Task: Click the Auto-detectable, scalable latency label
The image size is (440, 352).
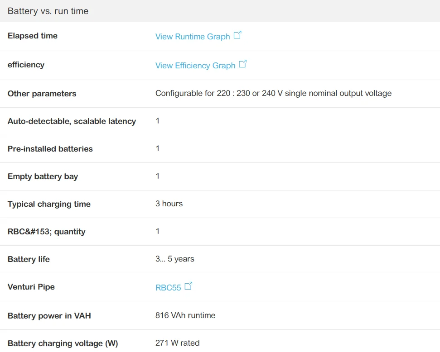Action: (72, 121)
